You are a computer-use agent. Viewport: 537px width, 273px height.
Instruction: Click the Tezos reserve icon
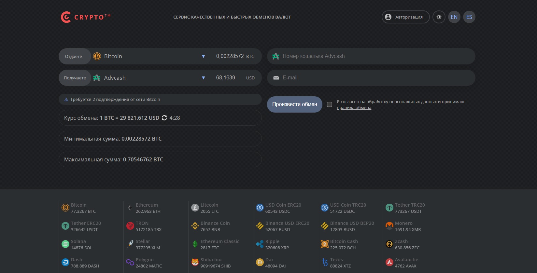(x=325, y=262)
